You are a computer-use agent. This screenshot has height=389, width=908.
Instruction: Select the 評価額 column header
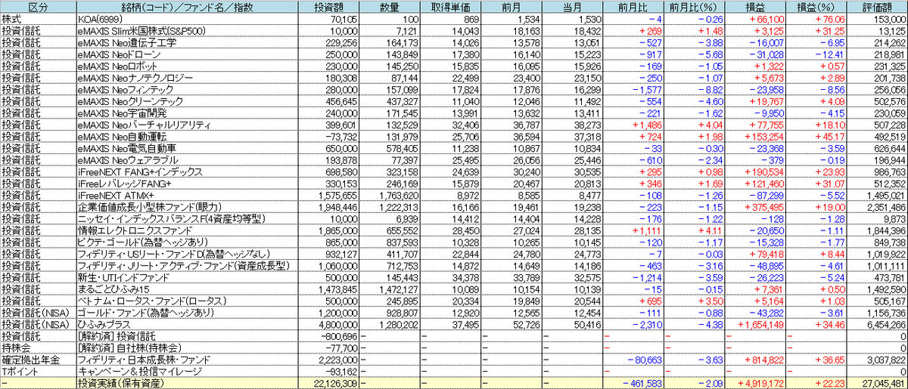point(877,6)
